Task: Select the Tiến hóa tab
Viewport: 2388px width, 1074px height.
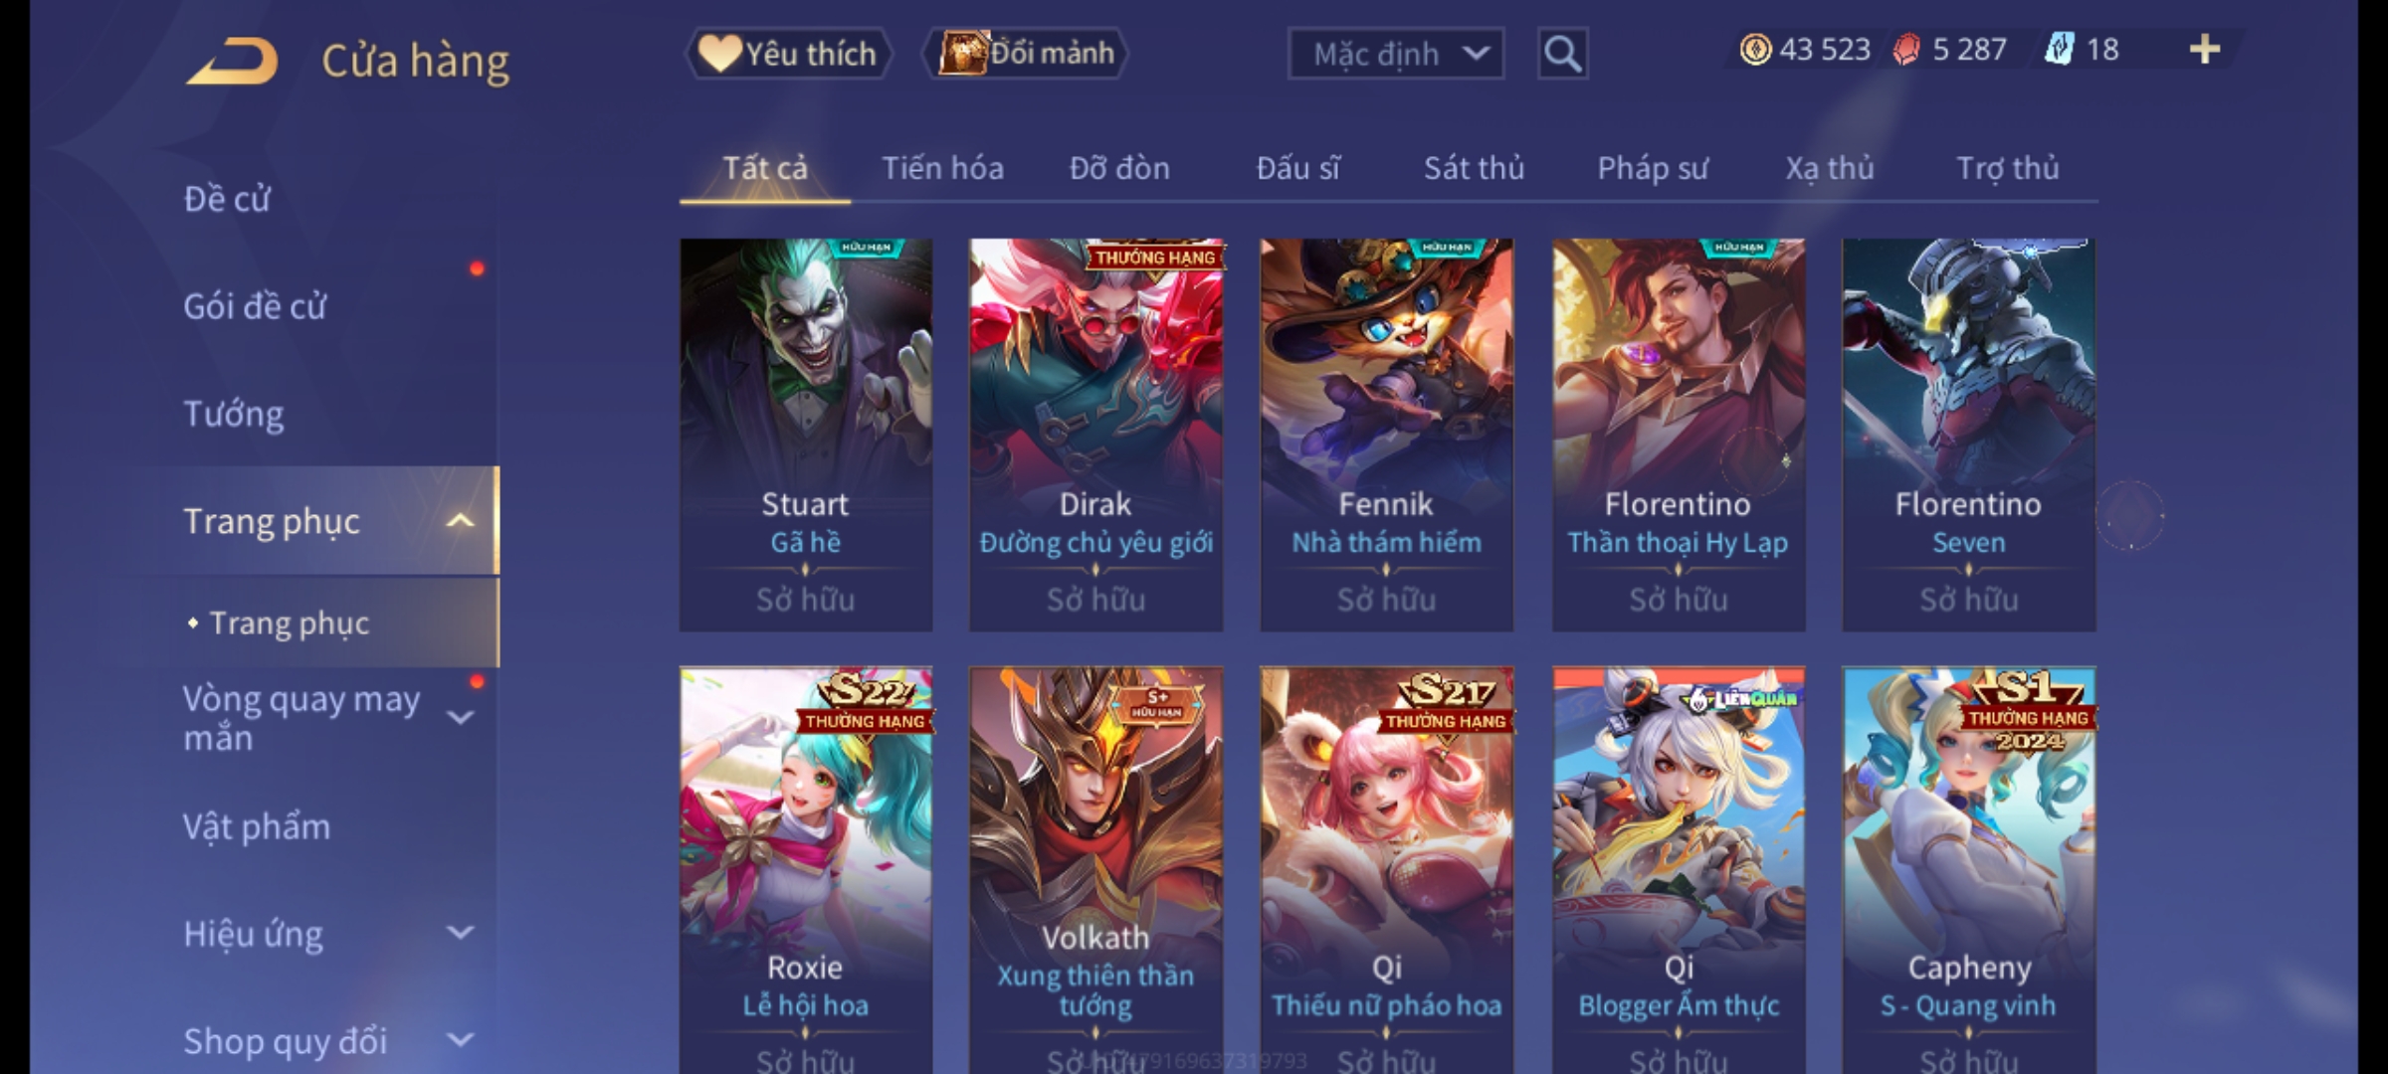Action: click(942, 168)
